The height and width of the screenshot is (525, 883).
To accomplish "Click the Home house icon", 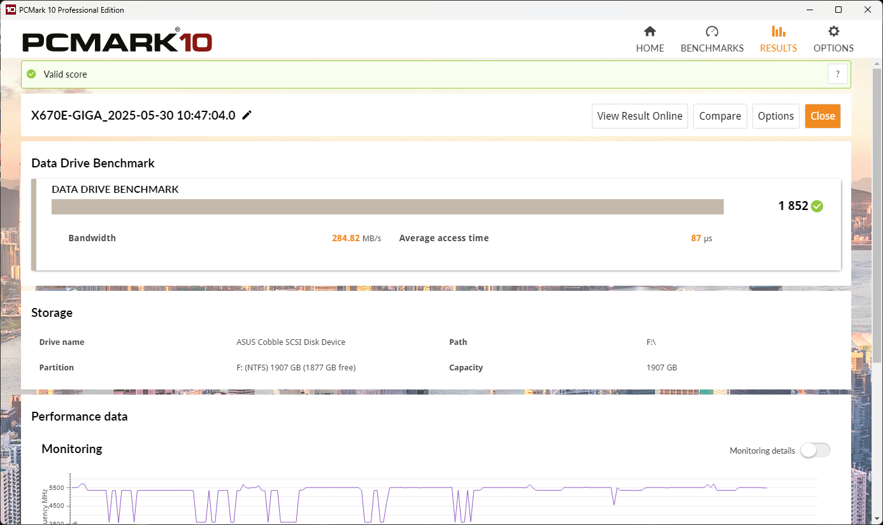I will pos(650,31).
